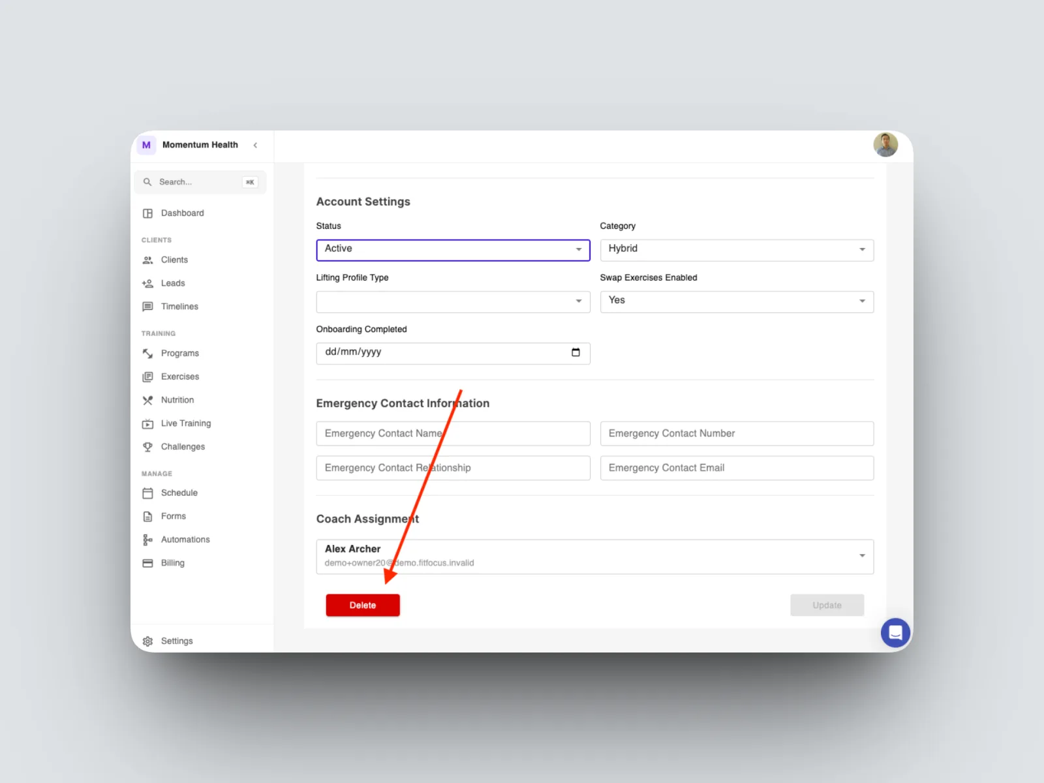This screenshot has height=783, width=1044.
Task: Open the Swap Exercises Enabled dropdown
Action: click(x=737, y=301)
